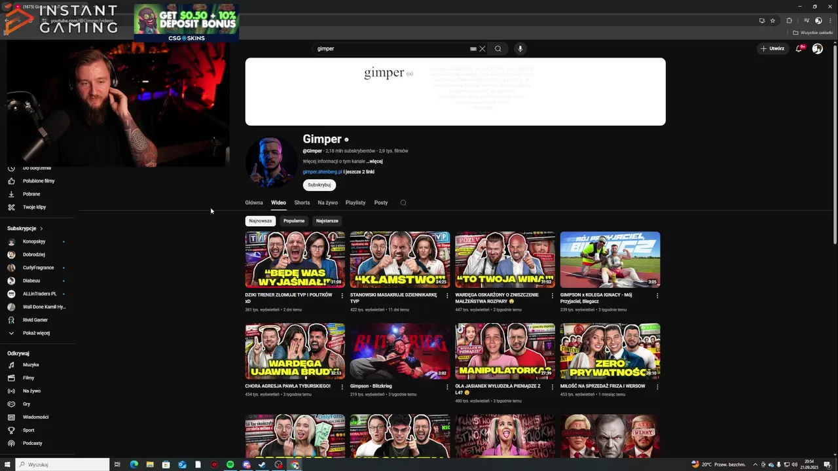This screenshot has height=471, width=838.
Task: Switch to the Posty tab
Action: click(x=381, y=203)
